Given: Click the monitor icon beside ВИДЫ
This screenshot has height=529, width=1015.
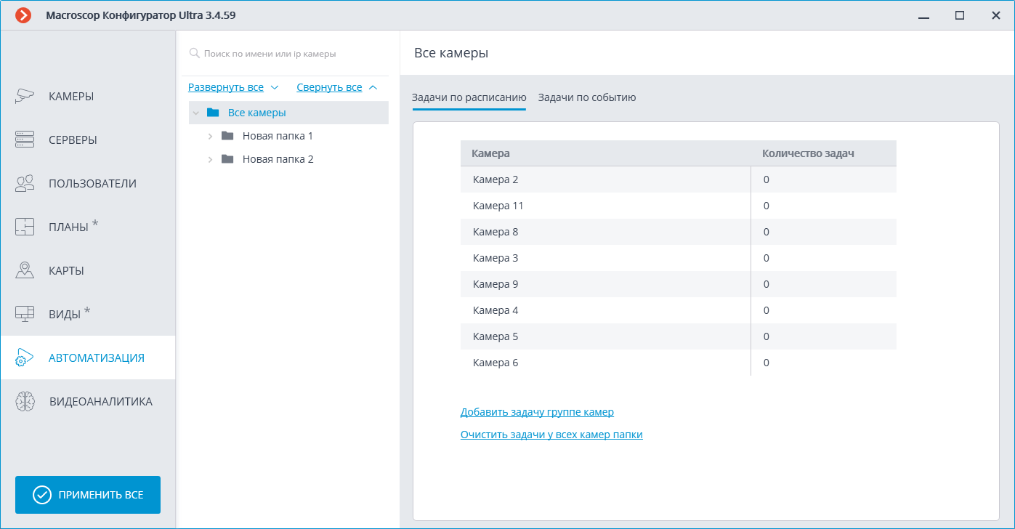Looking at the screenshot, I should click(25, 314).
